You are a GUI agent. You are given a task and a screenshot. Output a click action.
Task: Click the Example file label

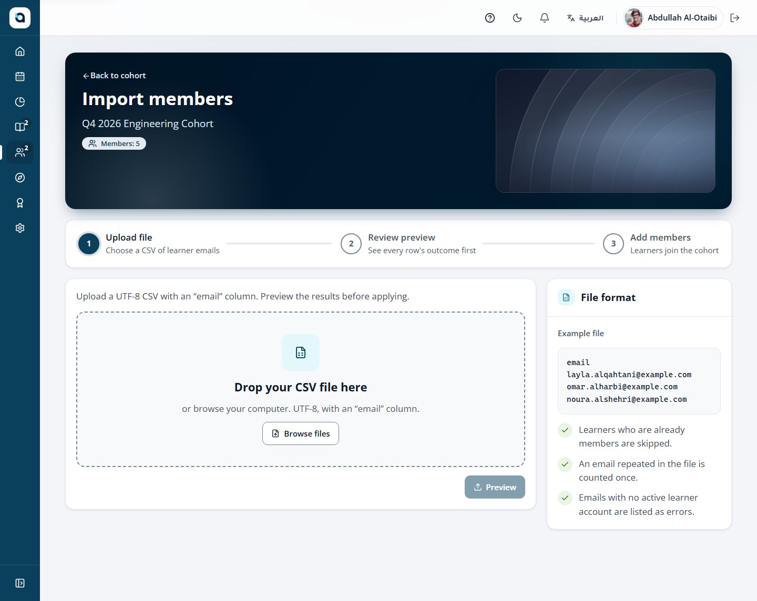coord(581,333)
